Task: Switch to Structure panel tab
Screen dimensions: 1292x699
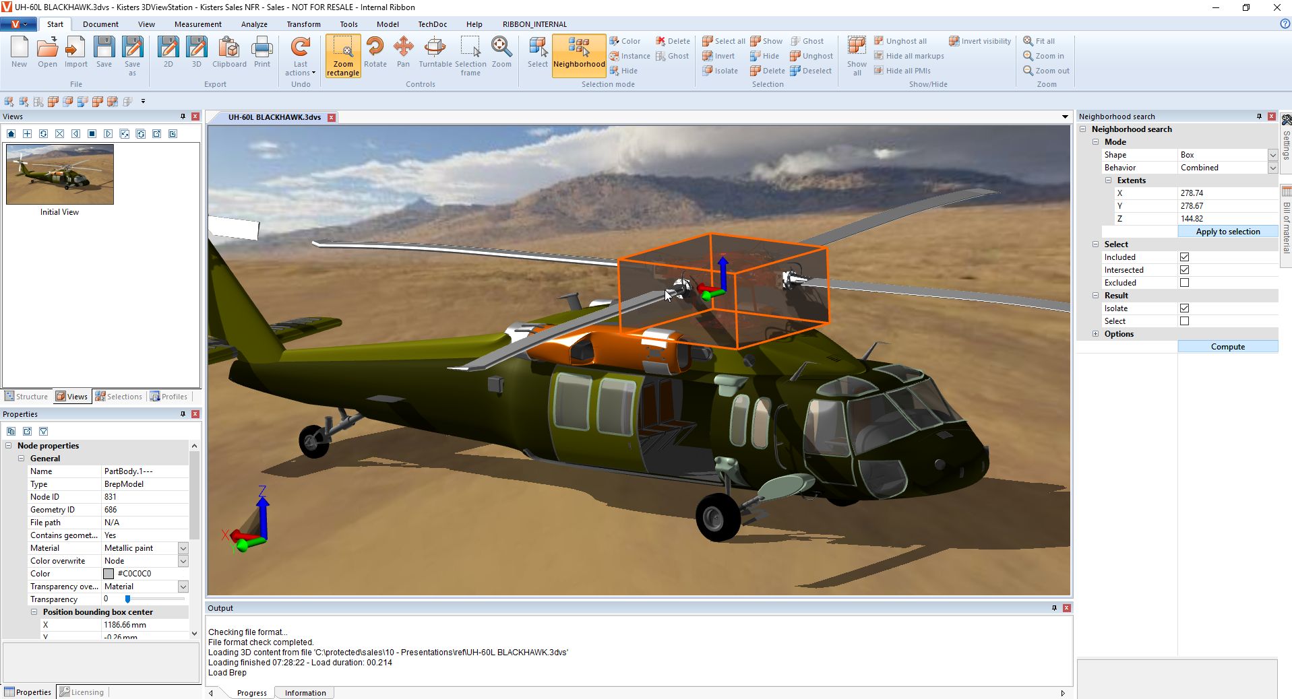Action: click(x=26, y=397)
